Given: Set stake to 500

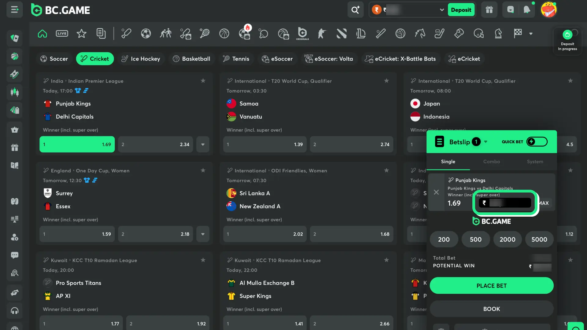Looking at the screenshot, I should (x=476, y=240).
